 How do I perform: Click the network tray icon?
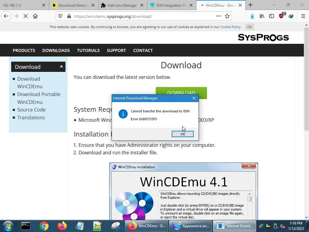pos(261,226)
